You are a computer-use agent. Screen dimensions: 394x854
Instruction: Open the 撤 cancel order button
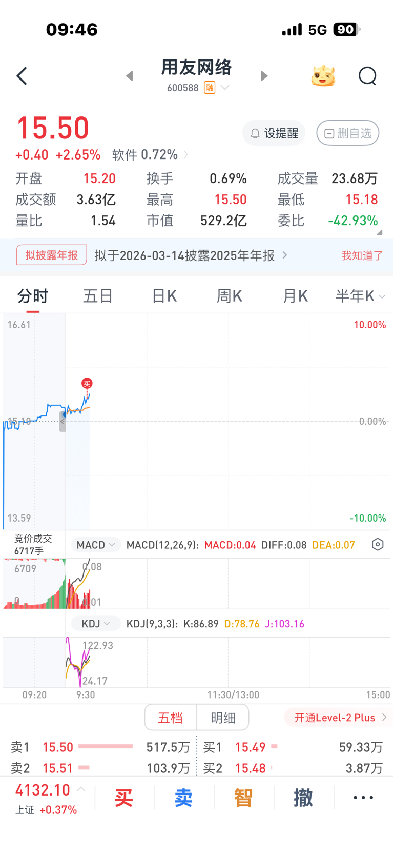(x=303, y=798)
